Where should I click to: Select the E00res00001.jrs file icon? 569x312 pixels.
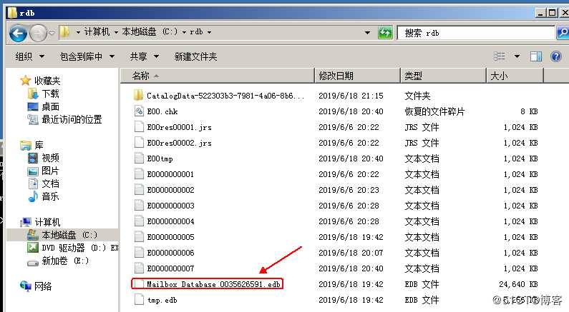click(139, 126)
